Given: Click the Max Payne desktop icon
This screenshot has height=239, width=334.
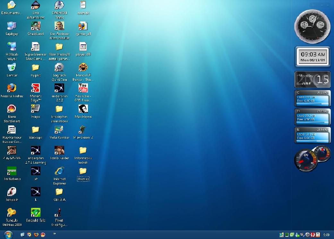Looking at the screenshot, I should pos(83,109).
